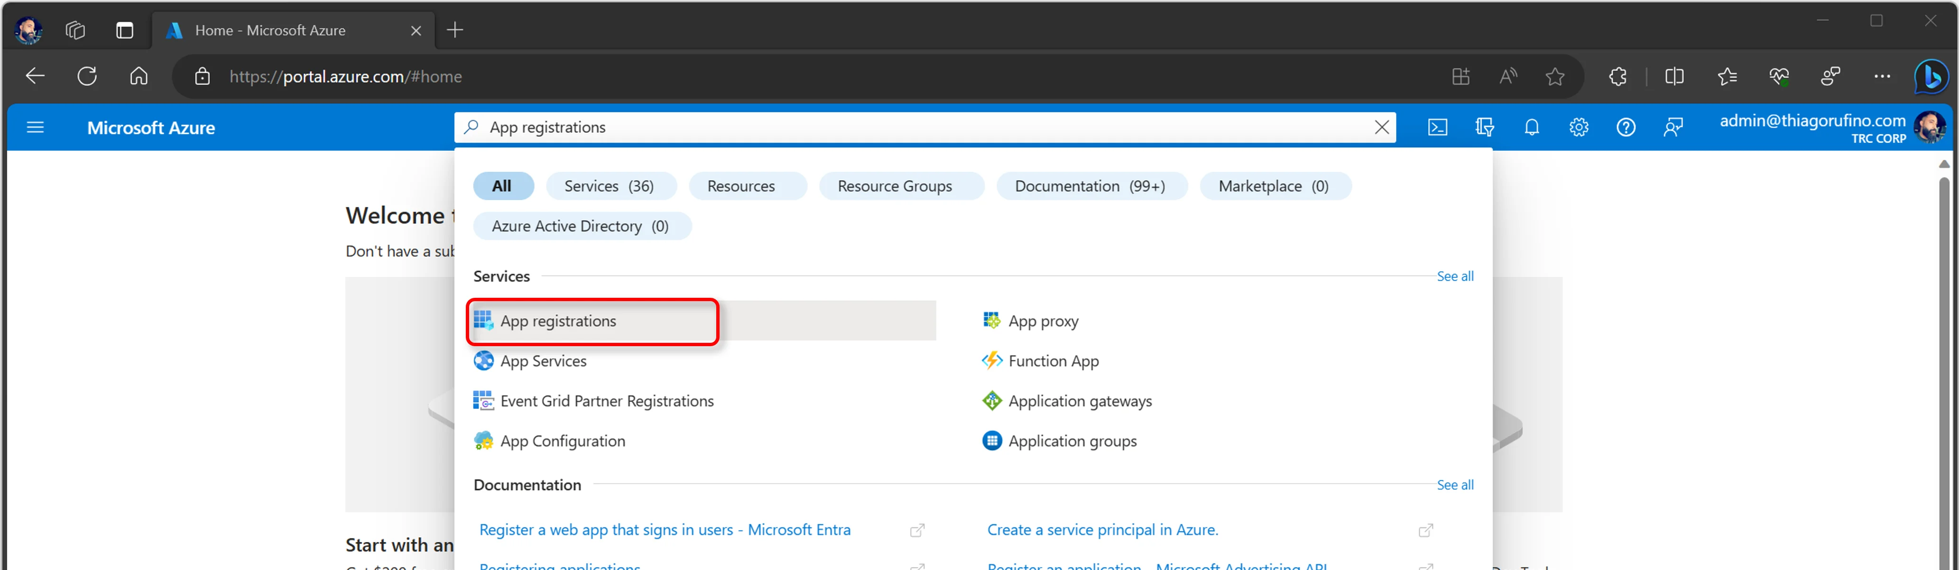
Task: Open the browser workspaces icon
Action: tap(75, 30)
